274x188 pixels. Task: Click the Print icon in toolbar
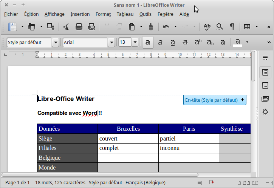click(x=79, y=27)
